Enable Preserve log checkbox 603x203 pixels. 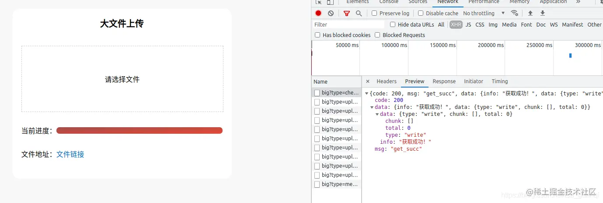click(374, 14)
